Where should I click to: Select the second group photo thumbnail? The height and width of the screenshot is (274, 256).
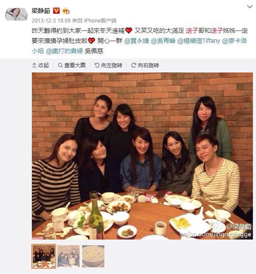(x=69, y=256)
